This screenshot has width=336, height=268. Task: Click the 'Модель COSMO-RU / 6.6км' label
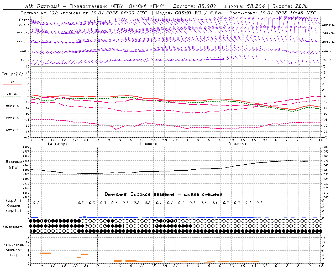coord(189,13)
